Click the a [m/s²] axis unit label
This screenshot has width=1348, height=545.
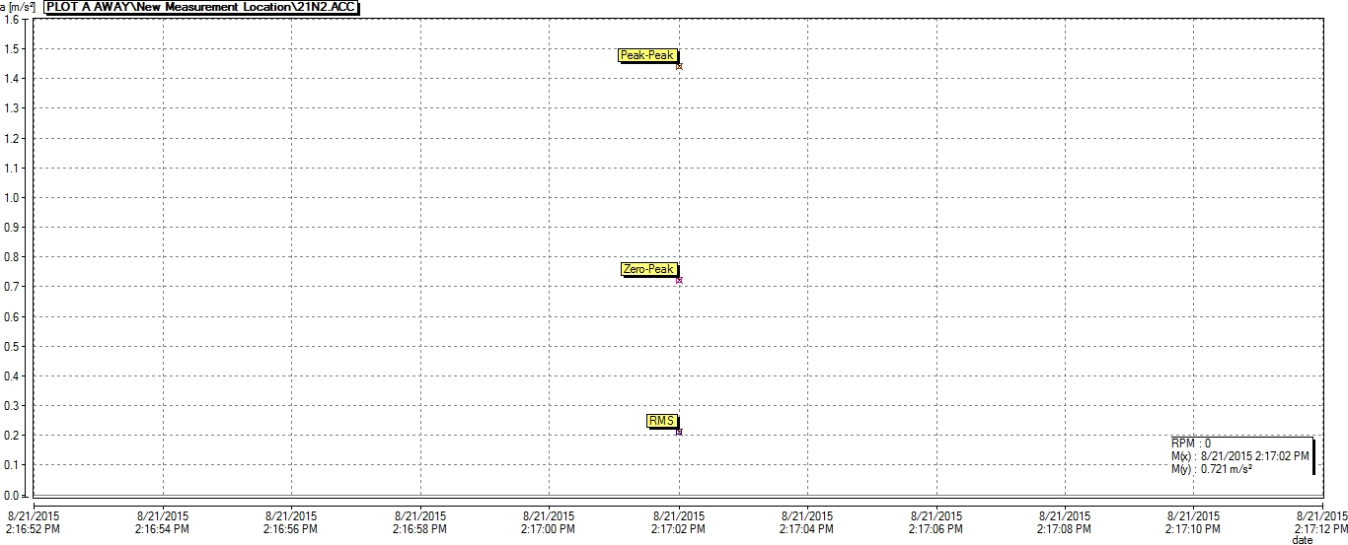pyautogui.click(x=19, y=7)
